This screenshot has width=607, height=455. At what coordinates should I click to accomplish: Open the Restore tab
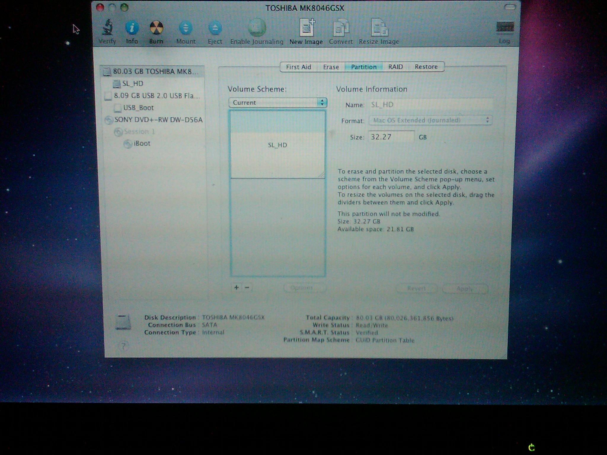tap(426, 67)
